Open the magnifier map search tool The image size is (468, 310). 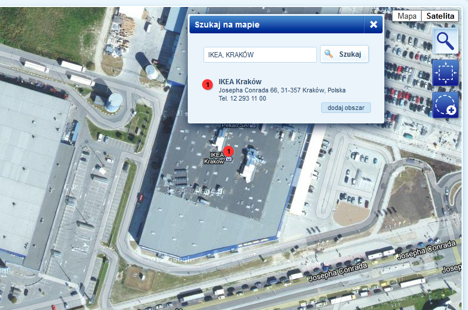pos(445,41)
